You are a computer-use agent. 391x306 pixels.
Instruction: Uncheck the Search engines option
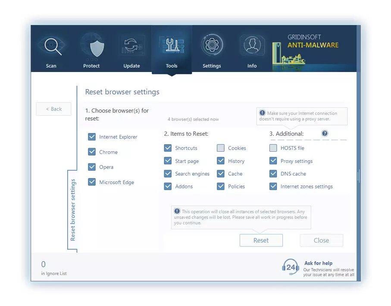tap(168, 174)
